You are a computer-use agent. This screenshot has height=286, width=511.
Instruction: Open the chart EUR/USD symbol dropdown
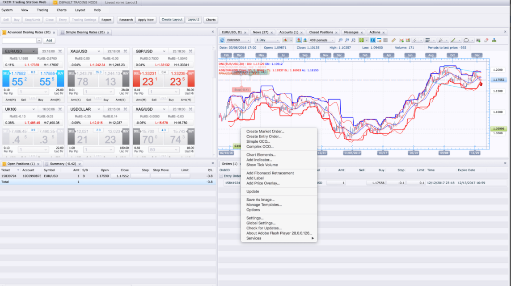pos(248,40)
